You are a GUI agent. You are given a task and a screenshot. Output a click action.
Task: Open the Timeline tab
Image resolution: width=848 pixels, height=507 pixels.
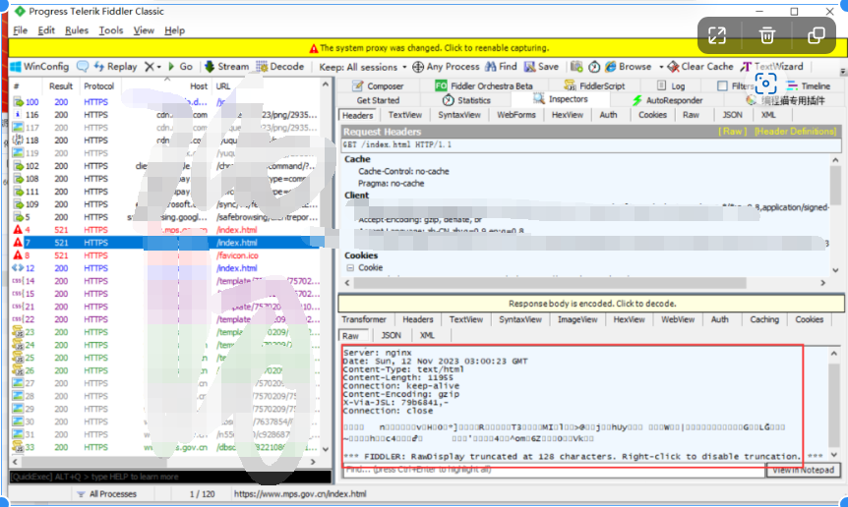pos(808,85)
